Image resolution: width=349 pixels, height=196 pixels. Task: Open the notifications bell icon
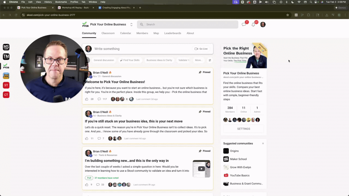[253, 24]
